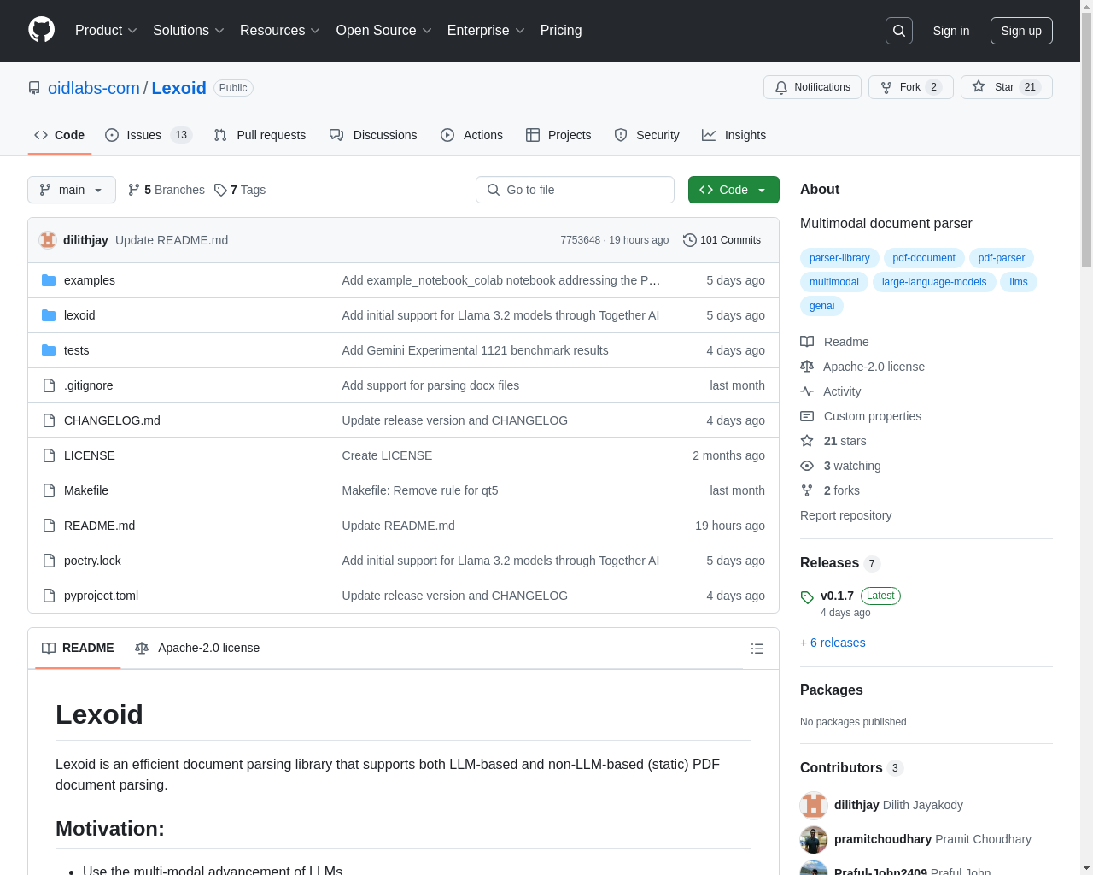Fork the Lexoid repository
1093x875 pixels.
pos(910,87)
